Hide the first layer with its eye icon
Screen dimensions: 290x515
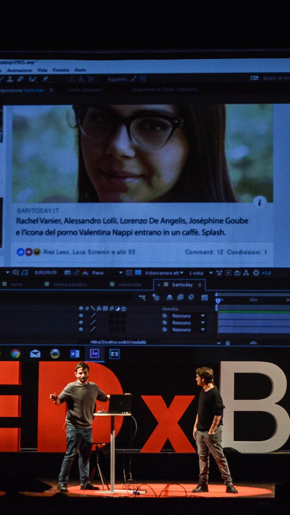[x=81, y=316]
